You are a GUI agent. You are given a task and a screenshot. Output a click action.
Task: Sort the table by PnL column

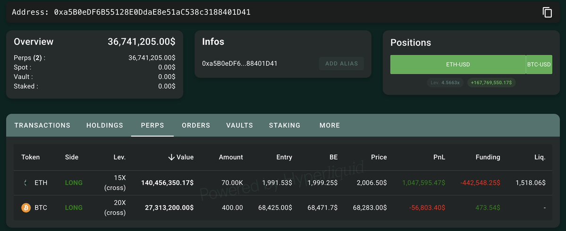439,157
